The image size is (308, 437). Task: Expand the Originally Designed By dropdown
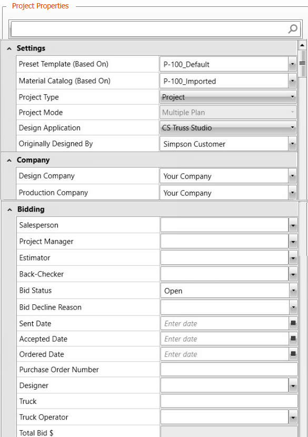pyautogui.click(x=292, y=144)
